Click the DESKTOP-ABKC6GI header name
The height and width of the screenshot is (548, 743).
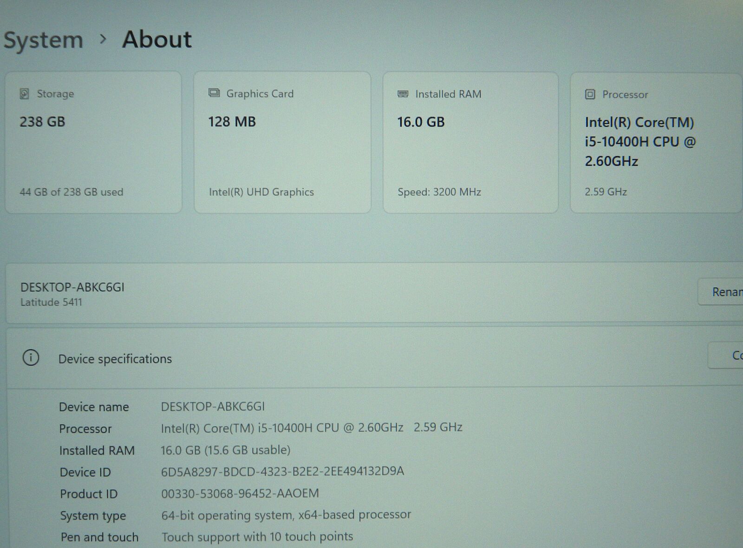(x=72, y=287)
